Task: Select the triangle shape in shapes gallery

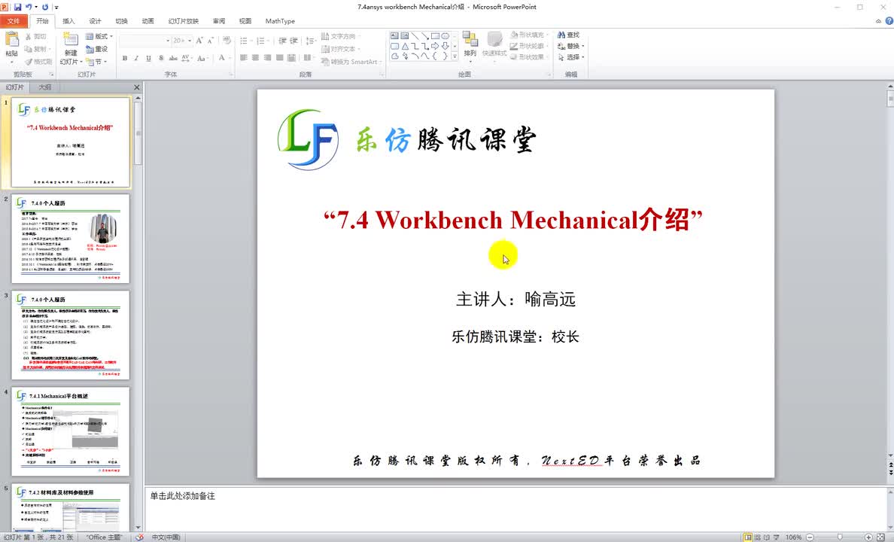Action: pyautogui.click(x=405, y=46)
